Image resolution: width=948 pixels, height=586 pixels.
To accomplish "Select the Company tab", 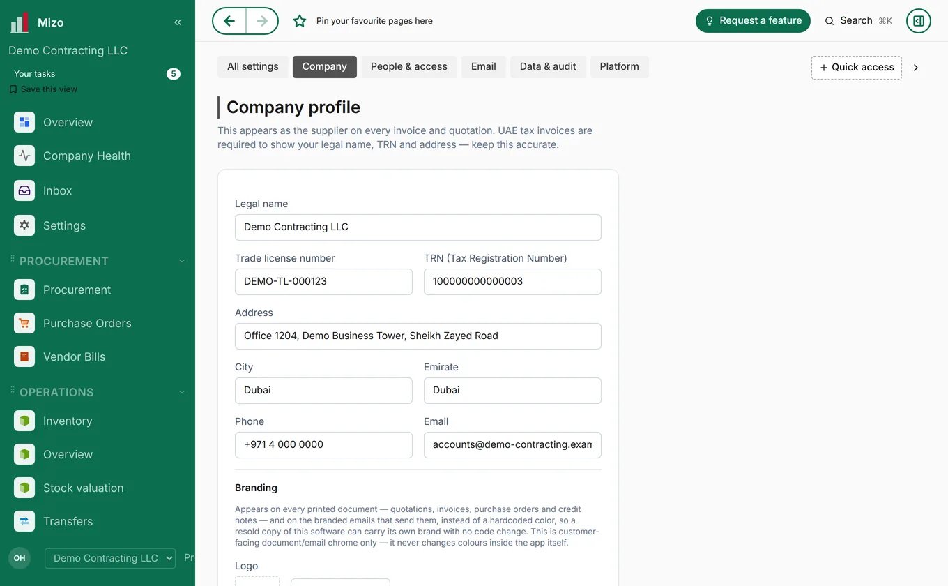I will (325, 67).
